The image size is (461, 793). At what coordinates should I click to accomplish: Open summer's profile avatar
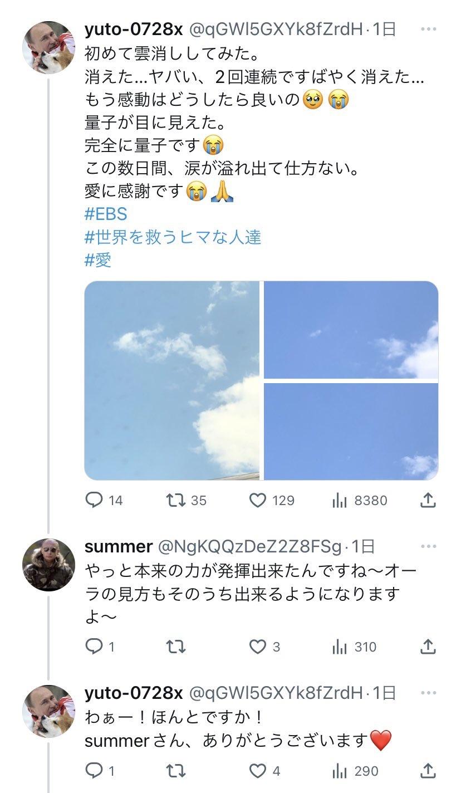point(48,565)
